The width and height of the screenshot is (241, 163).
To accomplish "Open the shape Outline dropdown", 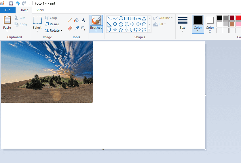I will (x=163, y=18).
